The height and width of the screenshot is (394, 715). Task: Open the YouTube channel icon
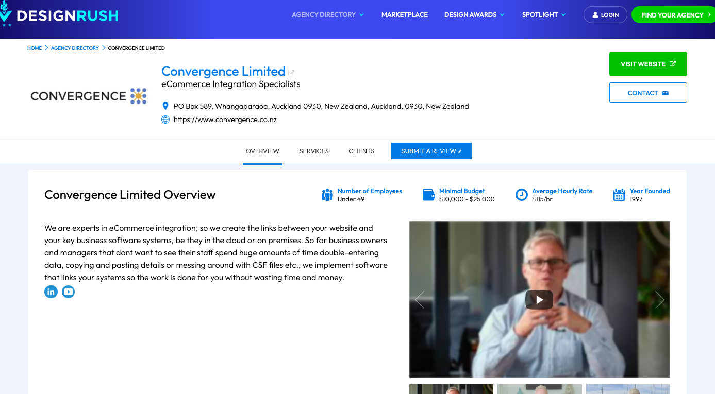point(68,292)
